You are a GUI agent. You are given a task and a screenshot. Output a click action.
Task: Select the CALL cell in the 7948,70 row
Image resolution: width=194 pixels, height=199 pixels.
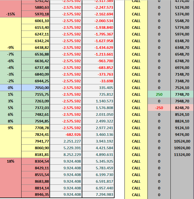[136, 101]
